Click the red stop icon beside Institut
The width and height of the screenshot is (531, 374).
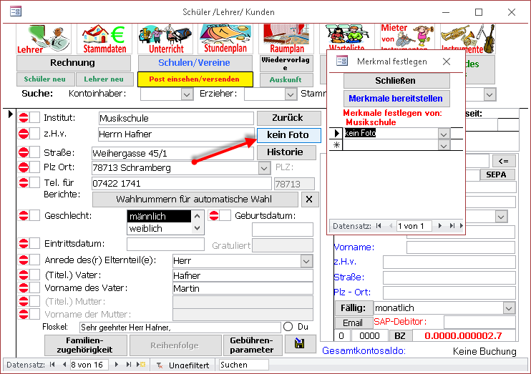pos(23,118)
